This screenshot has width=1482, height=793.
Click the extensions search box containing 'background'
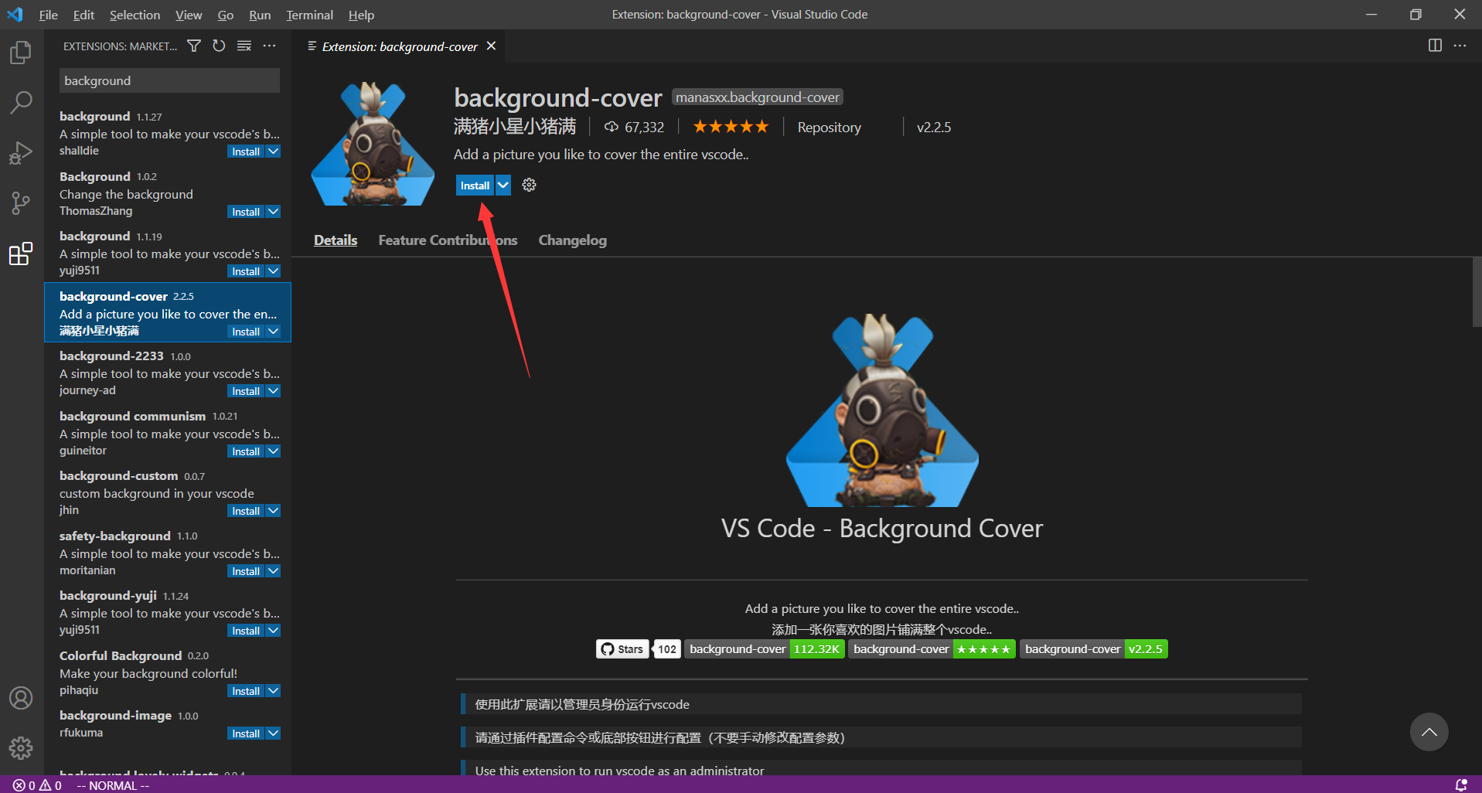coord(169,80)
